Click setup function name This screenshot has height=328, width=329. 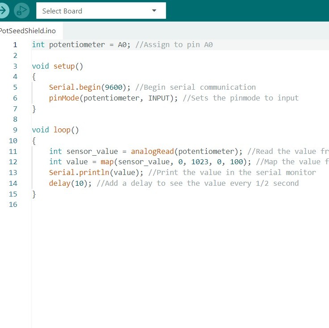64,66
